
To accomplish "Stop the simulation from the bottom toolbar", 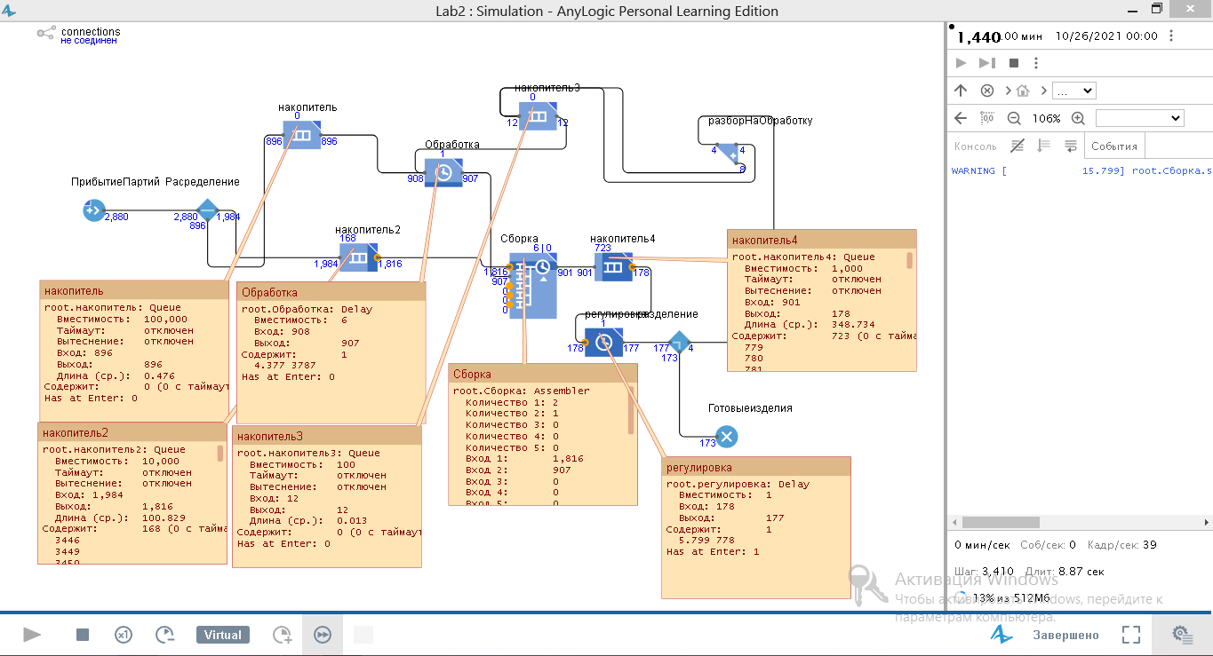I will [x=83, y=635].
